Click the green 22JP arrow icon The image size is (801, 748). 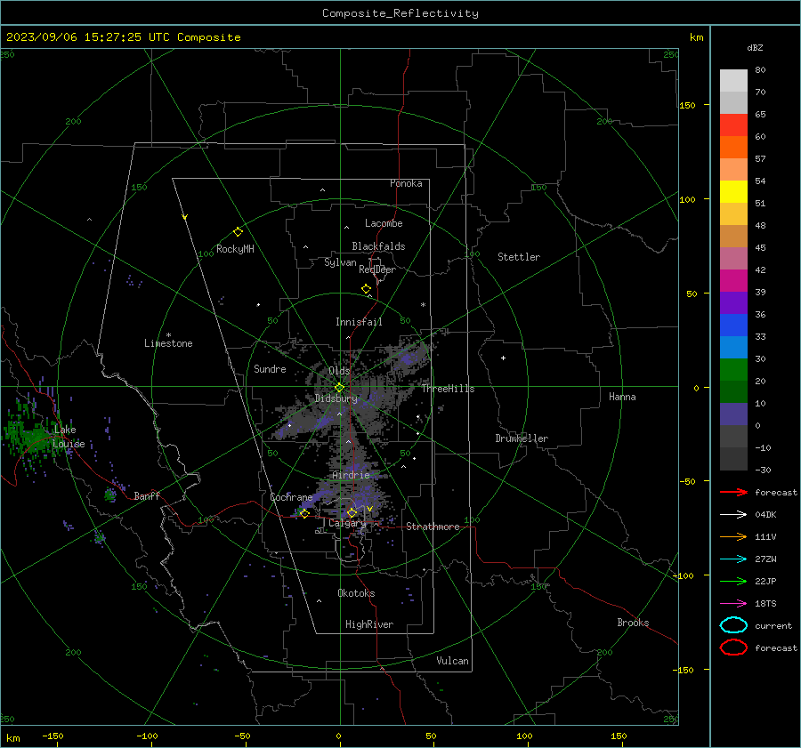733,581
